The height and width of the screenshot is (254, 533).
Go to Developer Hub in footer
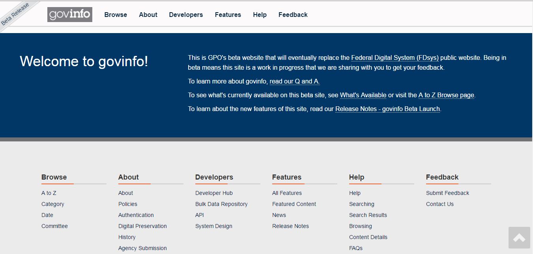(214, 193)
